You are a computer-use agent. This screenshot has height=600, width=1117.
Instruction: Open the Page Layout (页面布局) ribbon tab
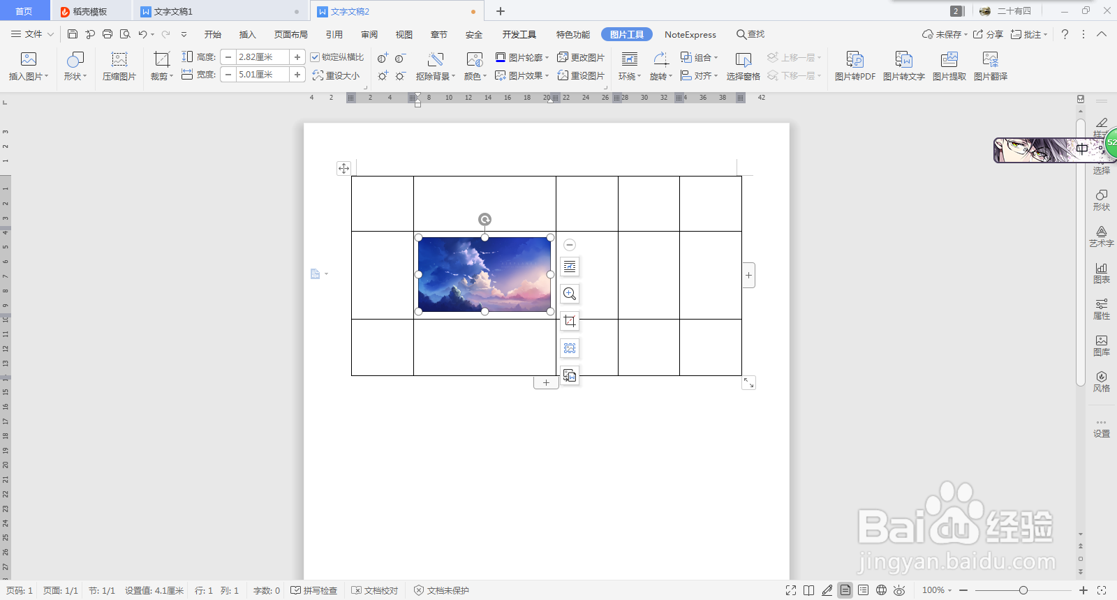point(291,34)
